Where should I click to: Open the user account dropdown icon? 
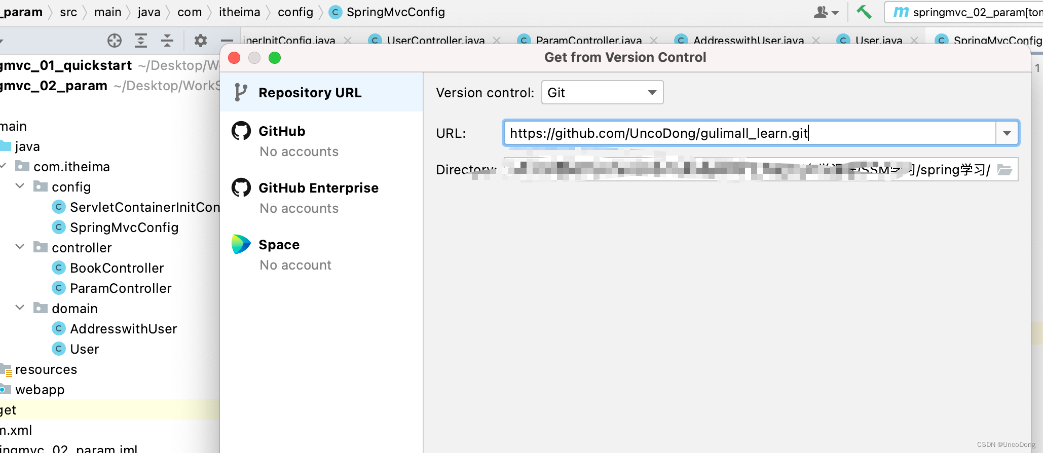[x=826, y=12]
